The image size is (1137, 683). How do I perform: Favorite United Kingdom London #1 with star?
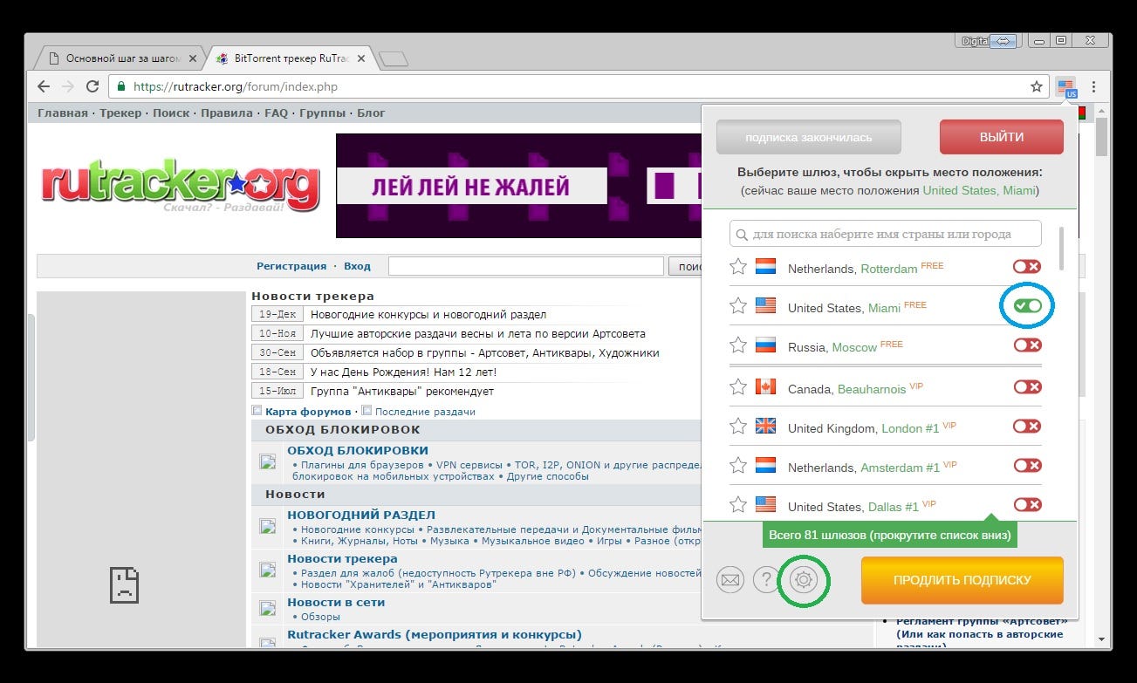coord(738,426)
